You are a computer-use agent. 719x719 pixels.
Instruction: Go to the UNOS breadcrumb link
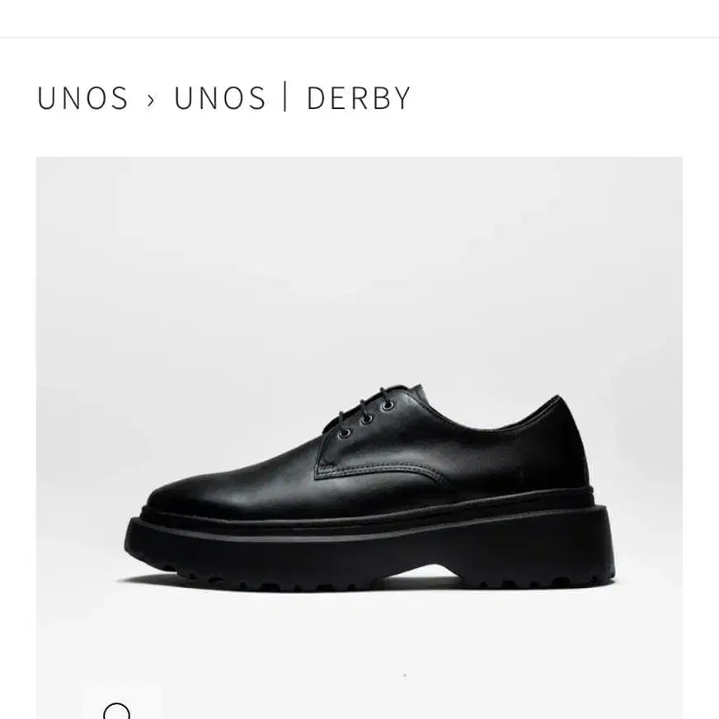82,97
